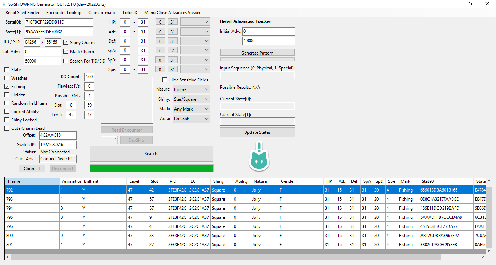This screenshot has height=265, width=496.
Task: Uncheck the Fishing checkbox
Action: pyautogui.click(x=7, y=87)
